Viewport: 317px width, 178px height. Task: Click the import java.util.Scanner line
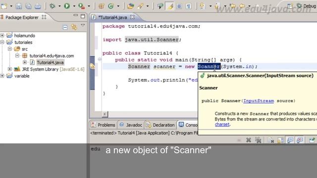pos(142,40)
